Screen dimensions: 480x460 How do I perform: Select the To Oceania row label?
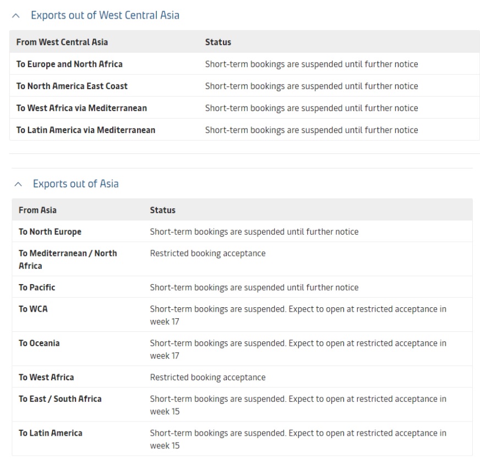pyautogui.click(x=39, y=343)
